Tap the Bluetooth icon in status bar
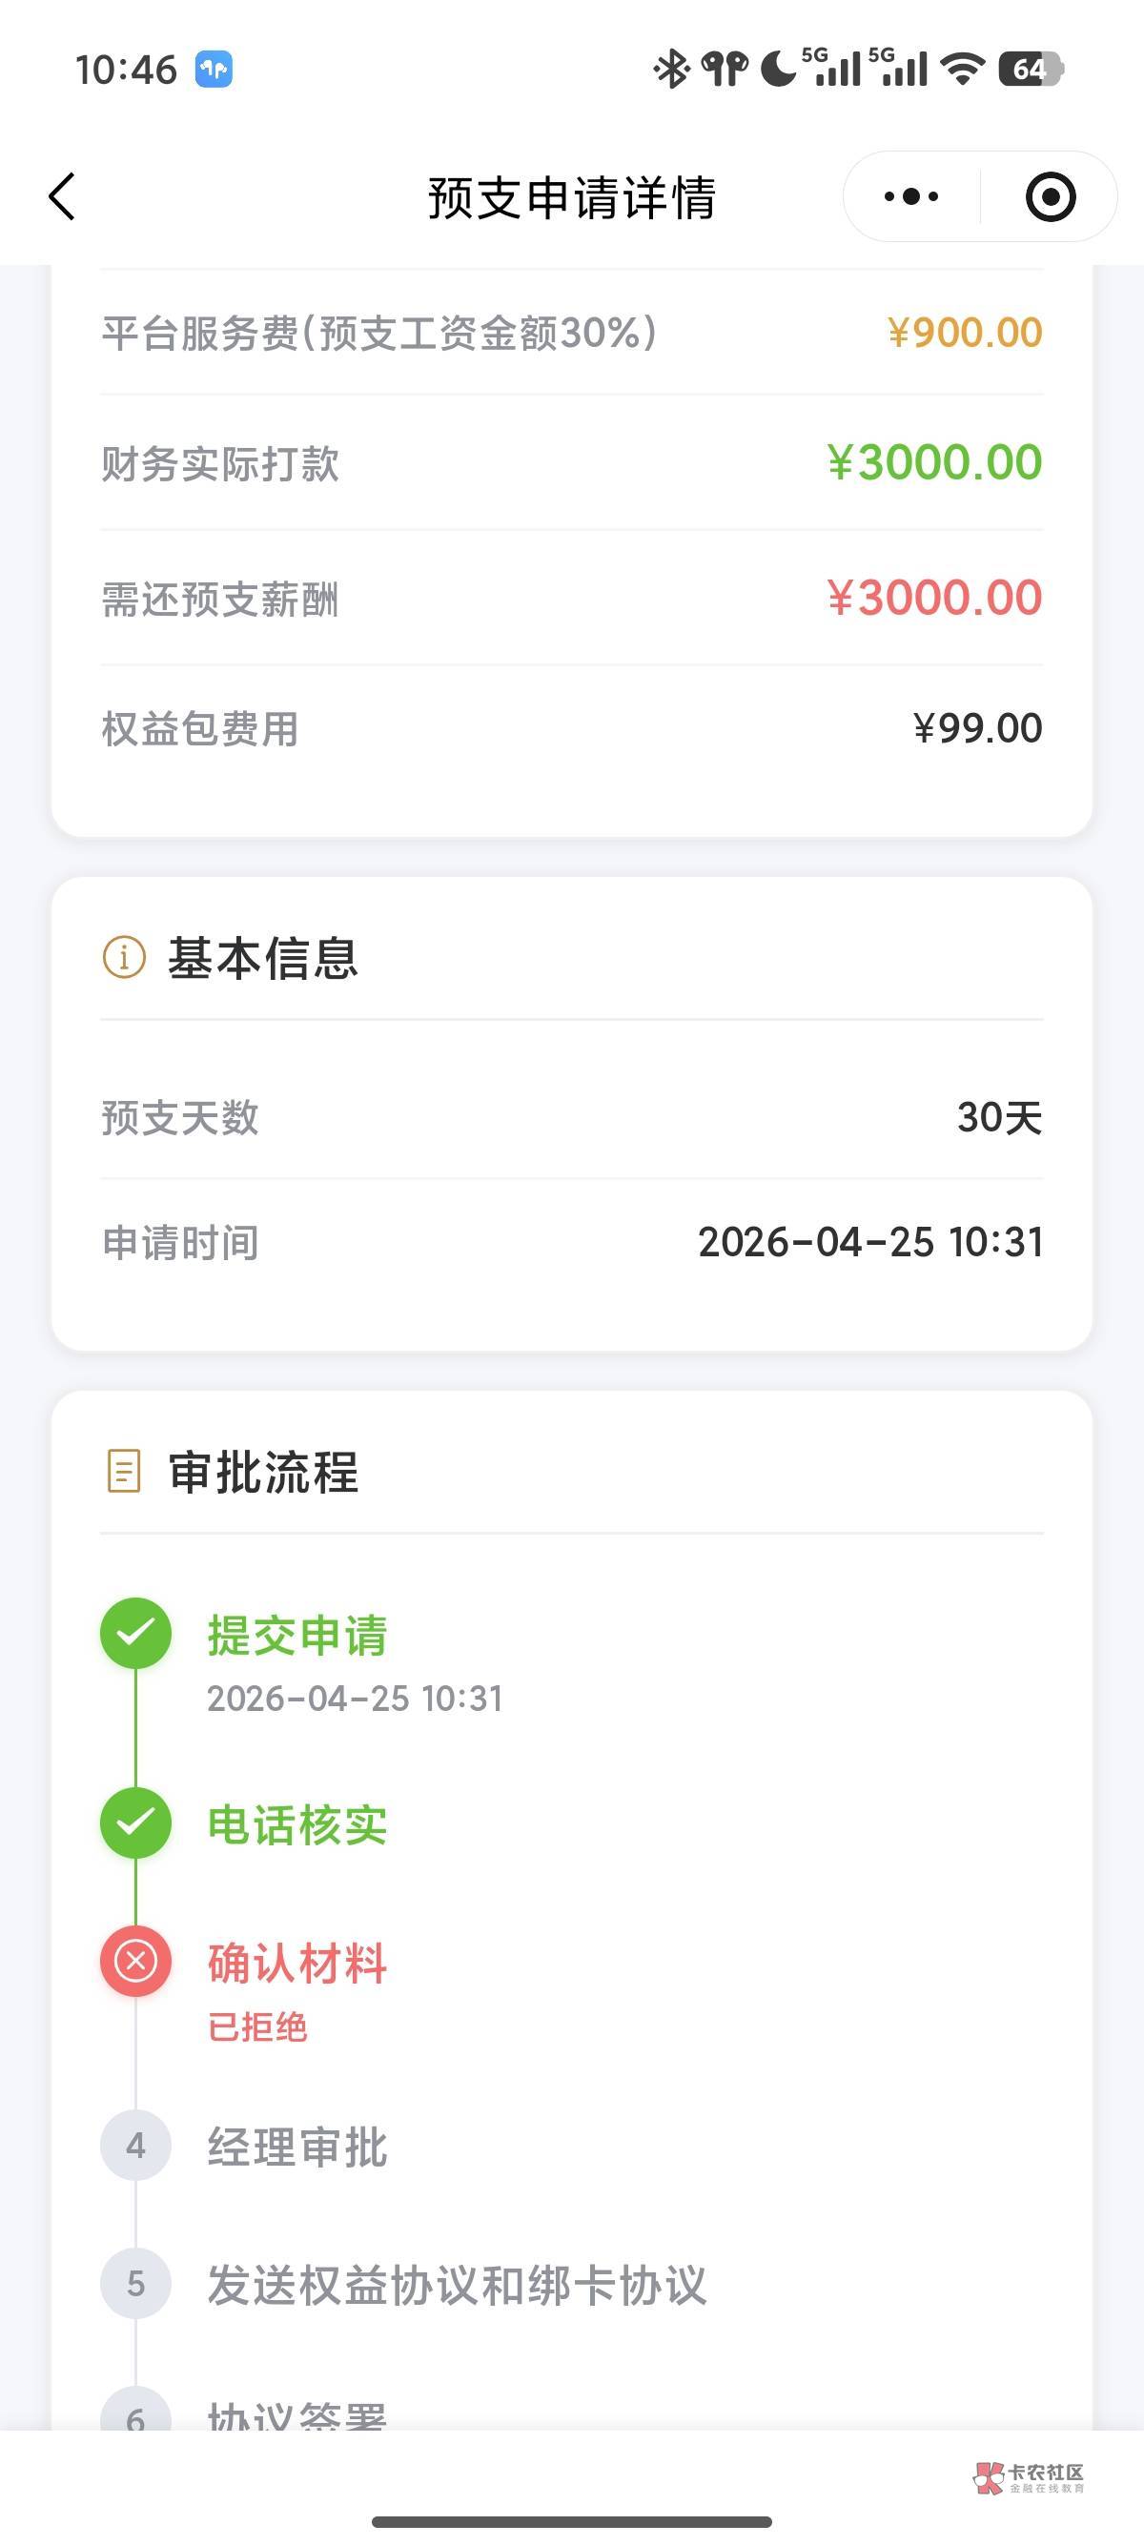Viewport: 1144px width, 2545px height. click(672, 70)
